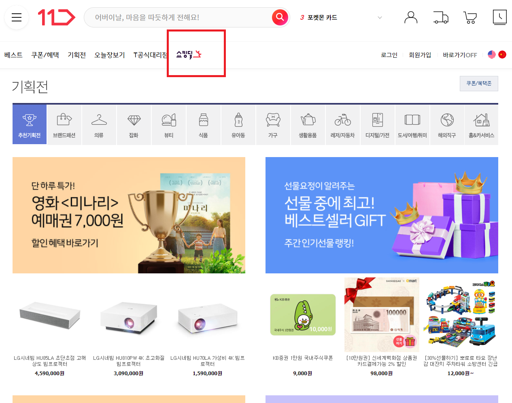Click the red search magnifier button
The width and height of the screenshot is (512, 403).
tap(280, 17)
